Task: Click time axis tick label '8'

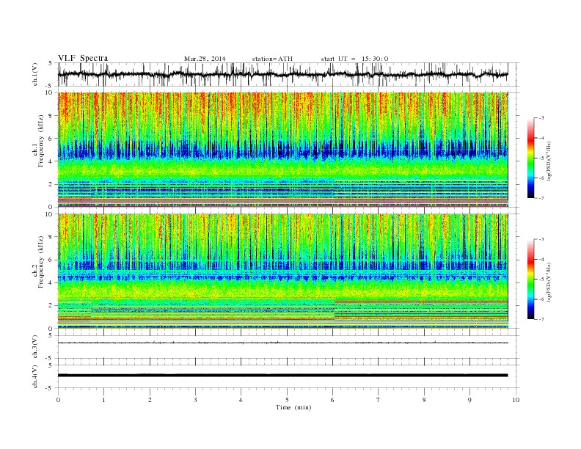Action: 424,400
